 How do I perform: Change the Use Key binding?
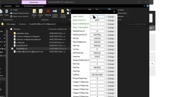[x=111, y=49]
